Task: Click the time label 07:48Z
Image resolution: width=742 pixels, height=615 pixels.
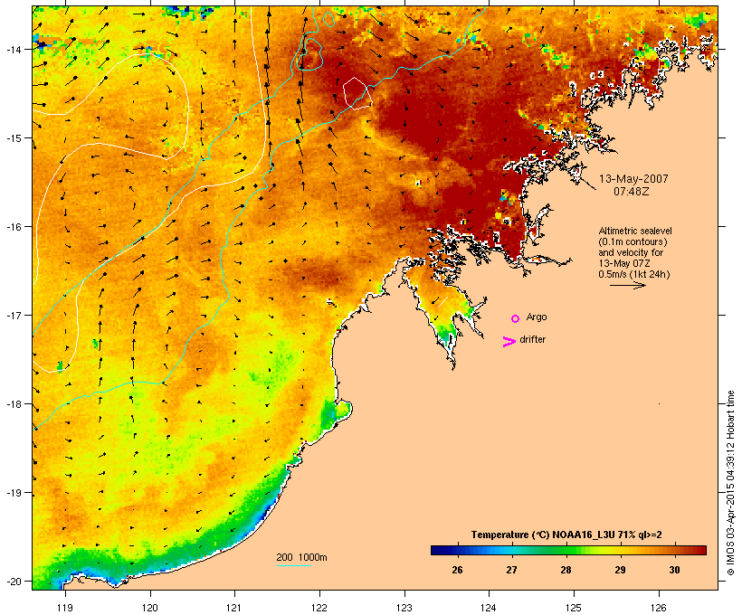Action: click(x=632, y=192)
